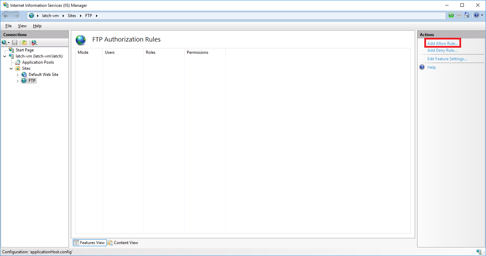Select the latch-vm (latch-vm\latch) server node
Screen dimensions: 486x256
[x=39, y=56]
